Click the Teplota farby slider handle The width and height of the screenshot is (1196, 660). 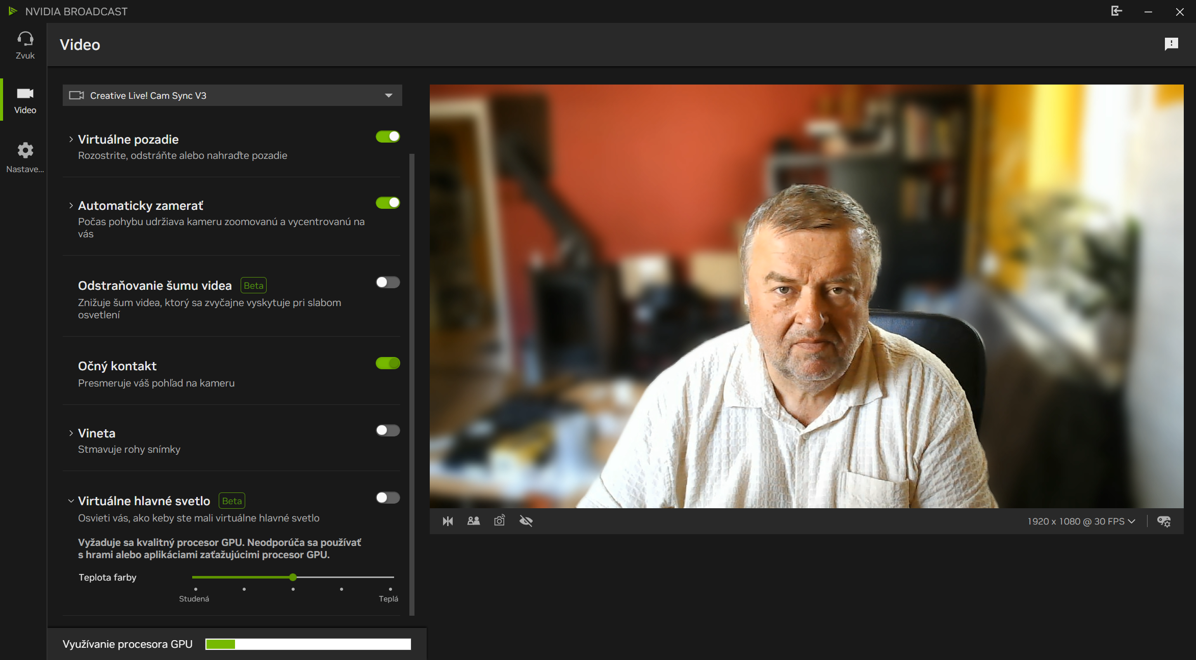[x=293, y=577]
